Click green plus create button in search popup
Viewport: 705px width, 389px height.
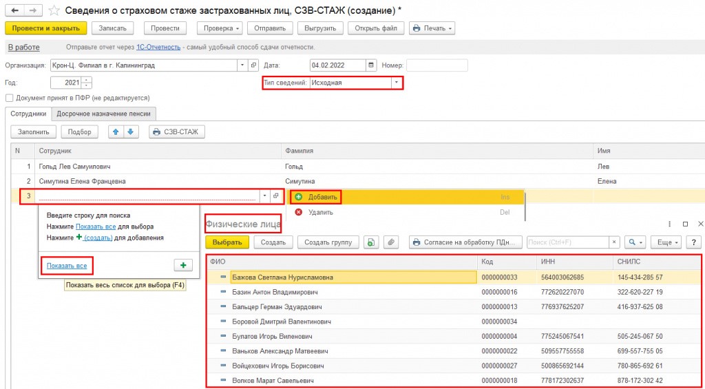click(183, 265)
